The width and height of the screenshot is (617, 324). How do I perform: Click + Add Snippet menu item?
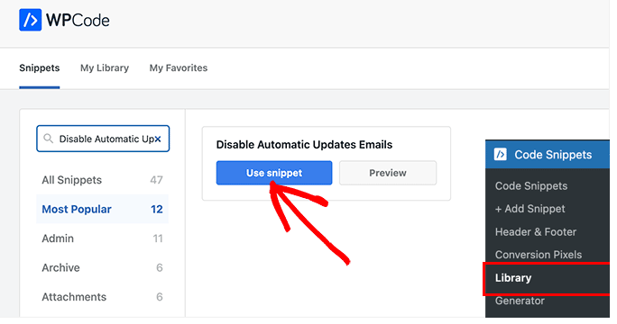coord(530,209)
